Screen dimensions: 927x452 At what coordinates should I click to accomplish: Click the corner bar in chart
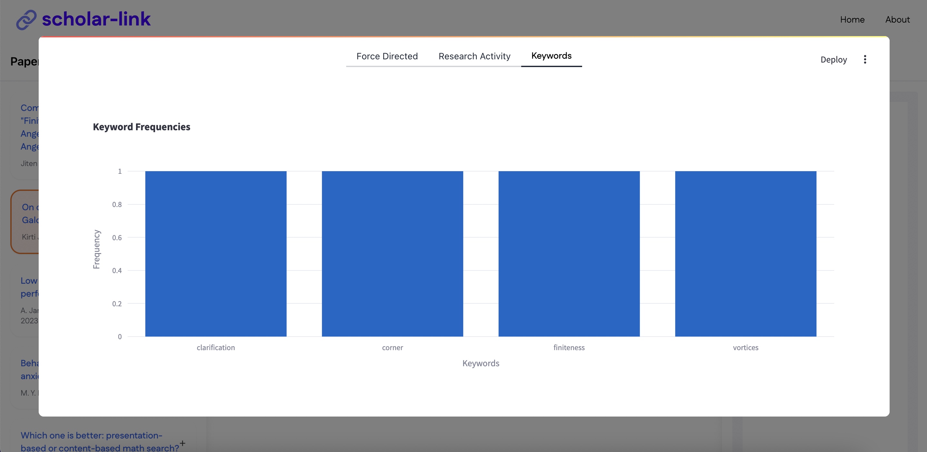click(392, 254)
